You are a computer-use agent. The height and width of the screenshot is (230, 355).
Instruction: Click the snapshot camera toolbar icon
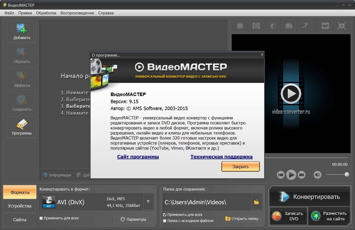256,26
